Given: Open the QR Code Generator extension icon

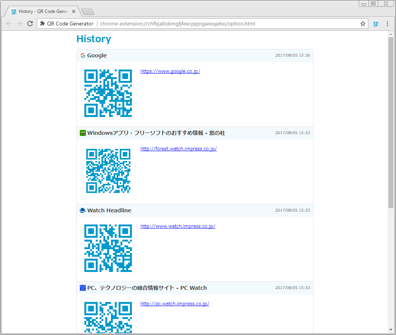Looking at the screenshot, I should point(375,24).
